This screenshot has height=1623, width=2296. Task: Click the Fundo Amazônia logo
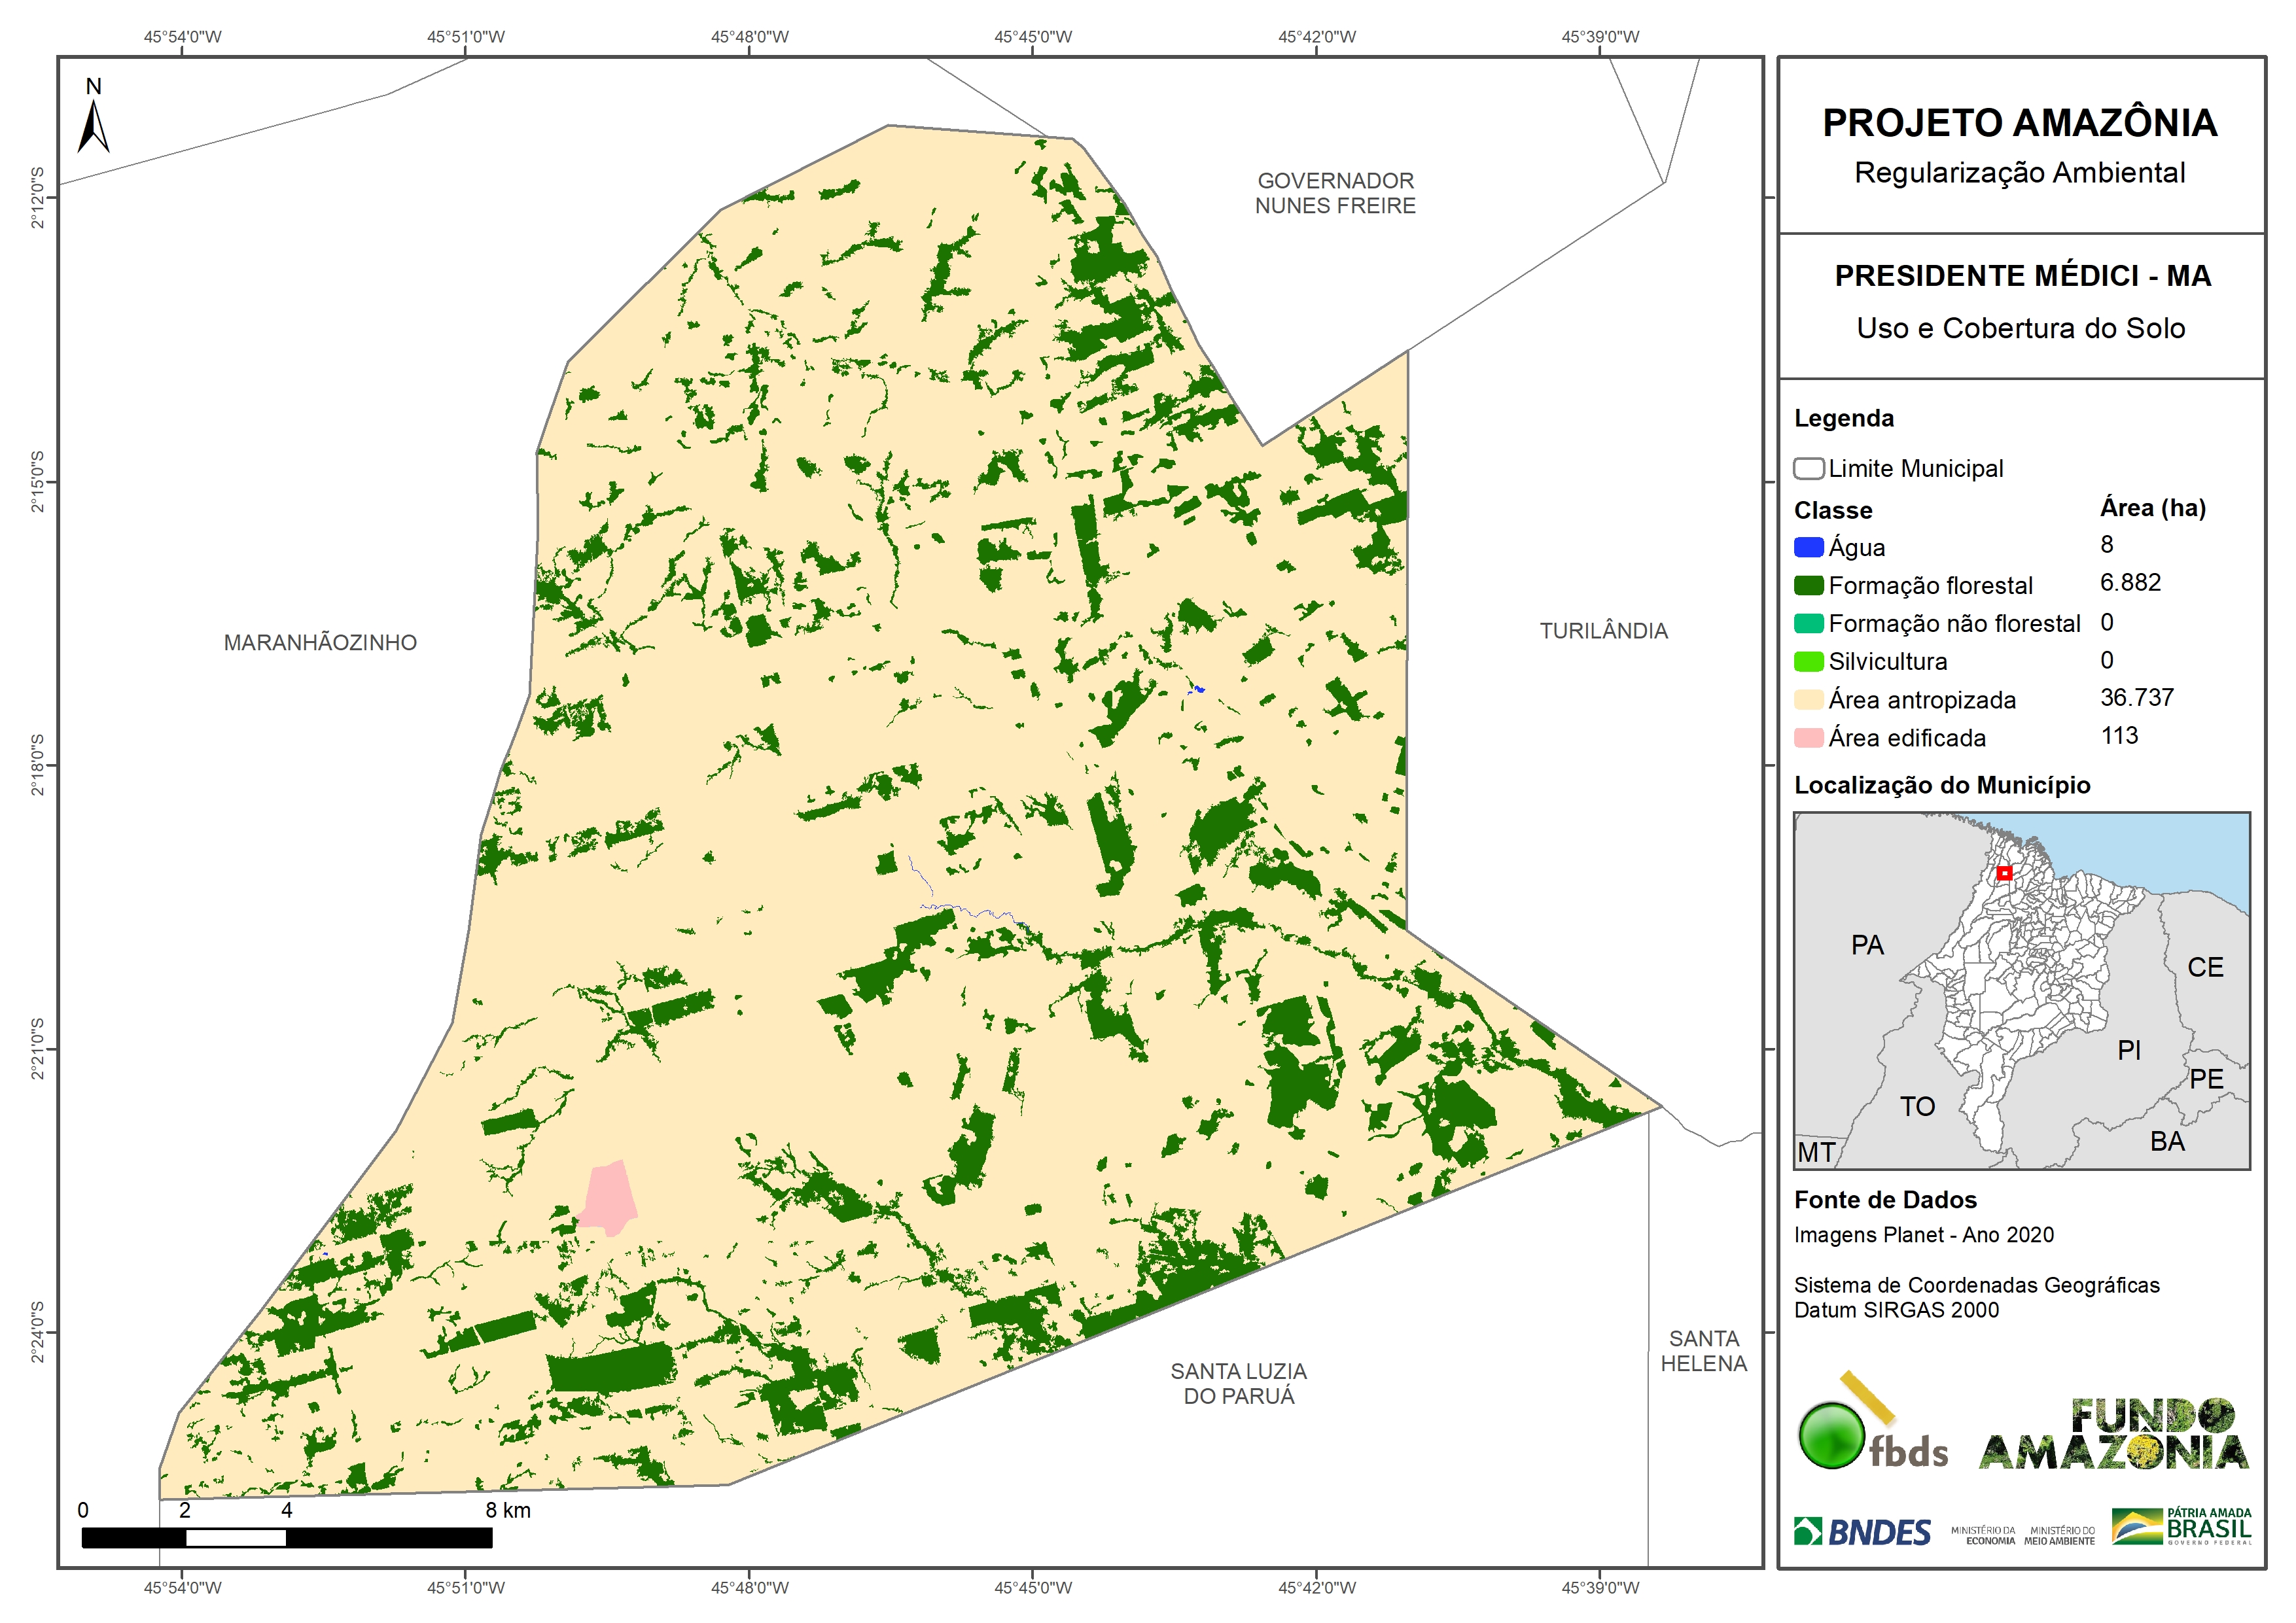pos(2113,1434)
